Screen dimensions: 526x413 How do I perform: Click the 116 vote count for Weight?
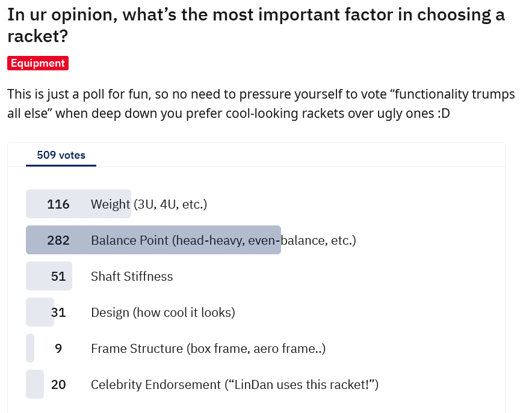[58, 204]
